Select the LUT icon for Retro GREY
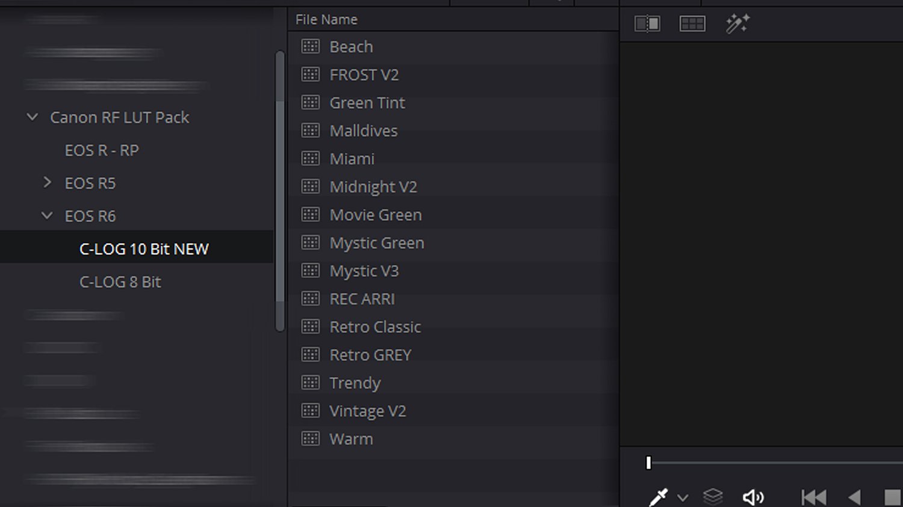The image size is (903, 507). pos(311,355)
